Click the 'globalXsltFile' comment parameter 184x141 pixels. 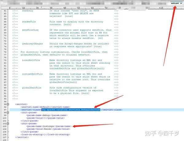(x=32, y=88)
